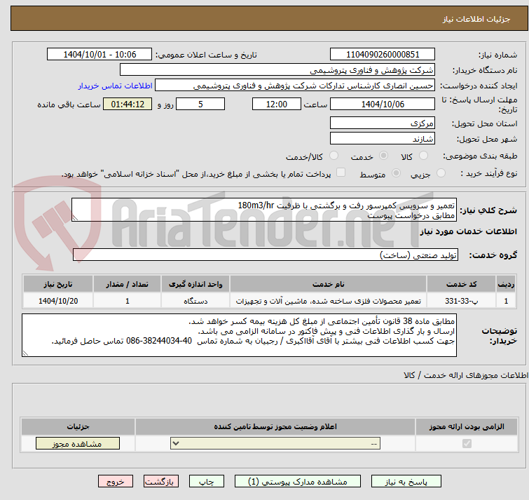
Task: Click the شرح کلی نیاز text area
Action: click(x=264, y=210)
